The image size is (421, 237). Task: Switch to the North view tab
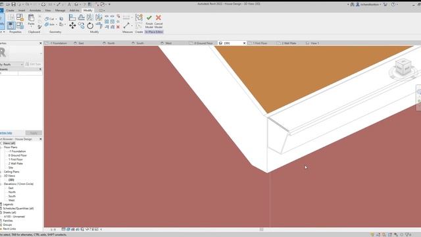[x=111, y=43]
